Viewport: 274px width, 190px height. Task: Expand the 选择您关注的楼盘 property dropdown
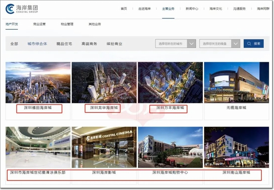pyautogui.click(x=236, y=44)
